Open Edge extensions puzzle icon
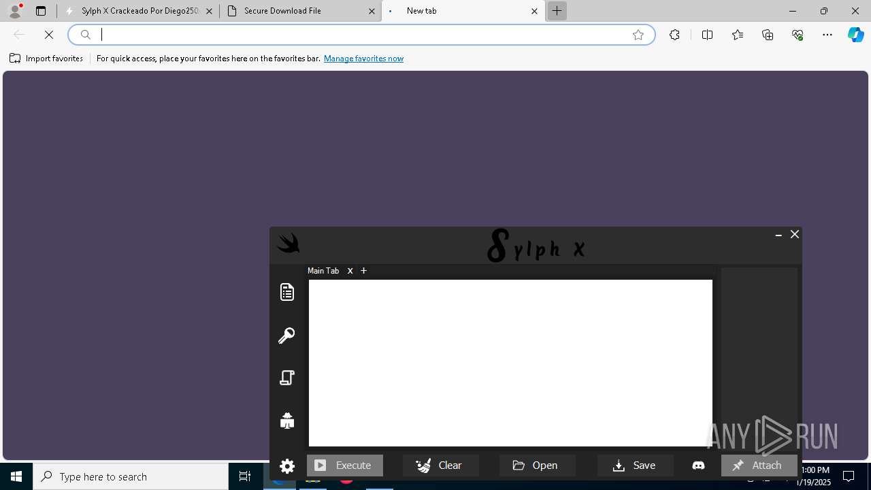The width and height of the screenshot is (871, 490). click(x=674, y=35)
